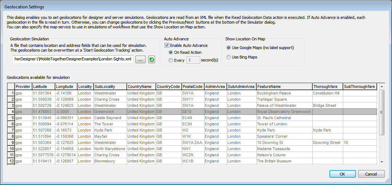This screenshot has width=392, height=185.
Task: Select row 1 Buckingham Palace row header
Action: click(x=11, y=93)
